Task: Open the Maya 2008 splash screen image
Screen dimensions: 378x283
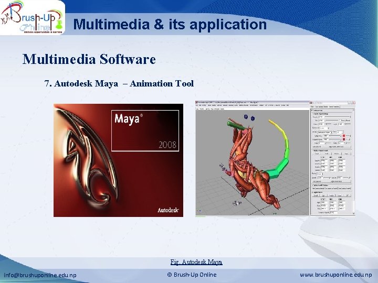Action: tap(118, 160)
